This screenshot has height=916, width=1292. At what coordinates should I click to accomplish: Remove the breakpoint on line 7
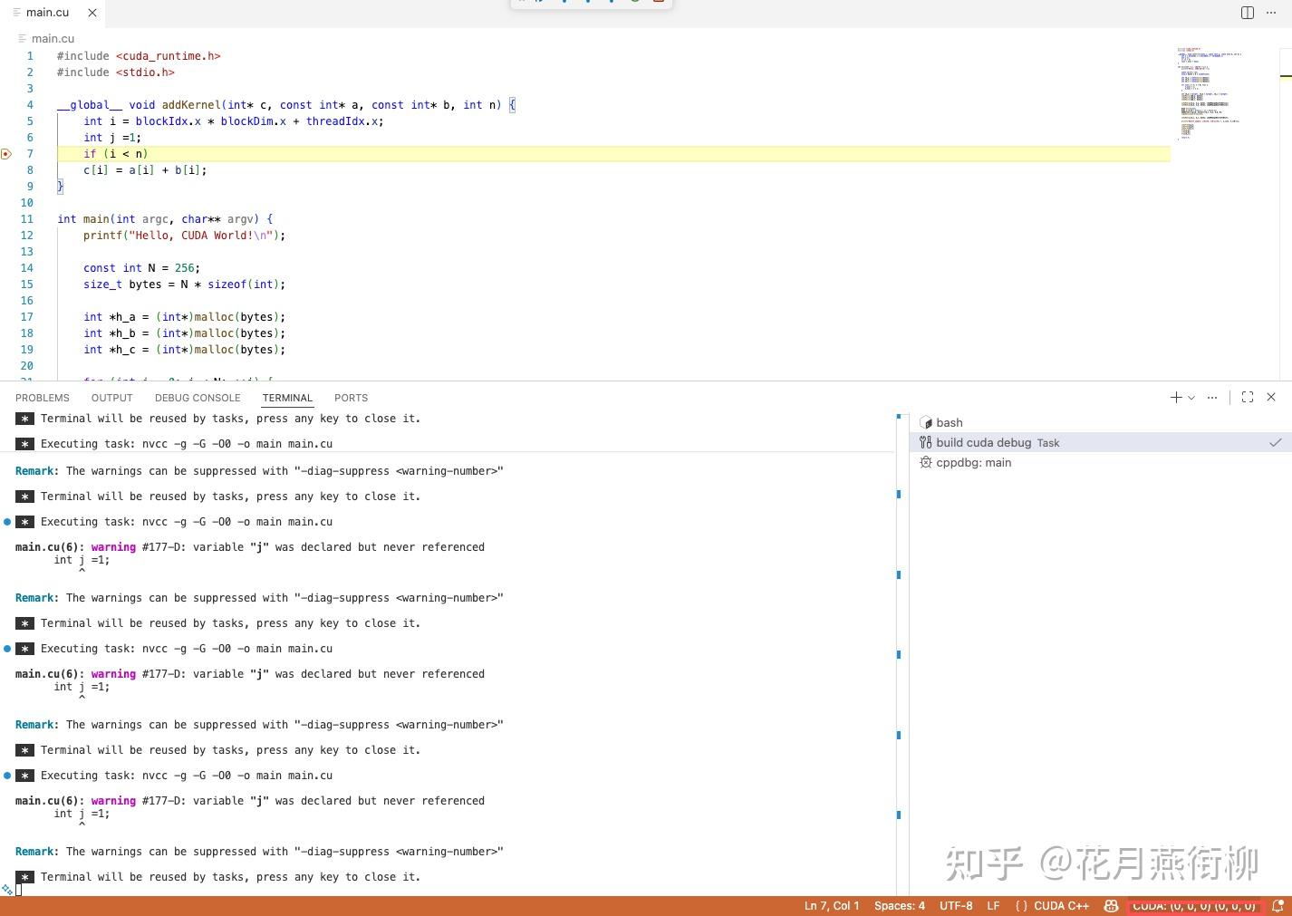click(6, 154)
